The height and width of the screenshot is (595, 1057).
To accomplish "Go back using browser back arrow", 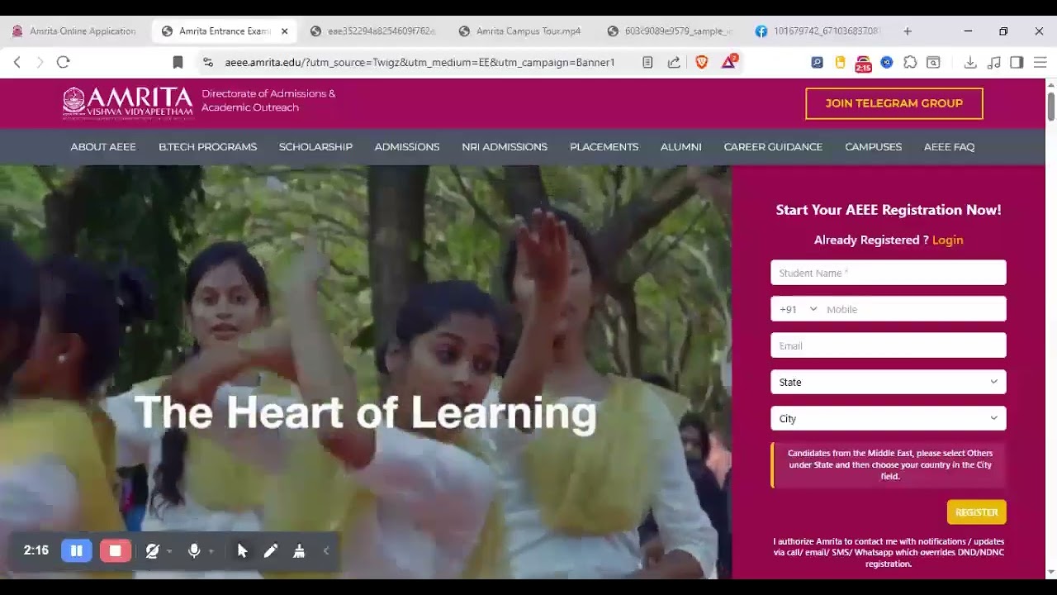I will 17,62.
